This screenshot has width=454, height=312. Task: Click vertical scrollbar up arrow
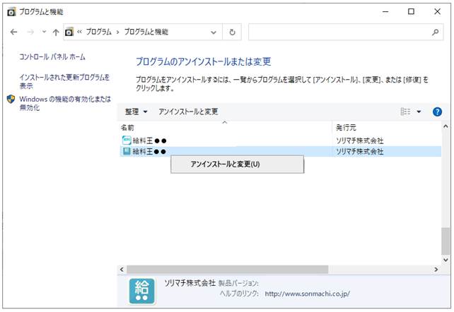(446, 126)
